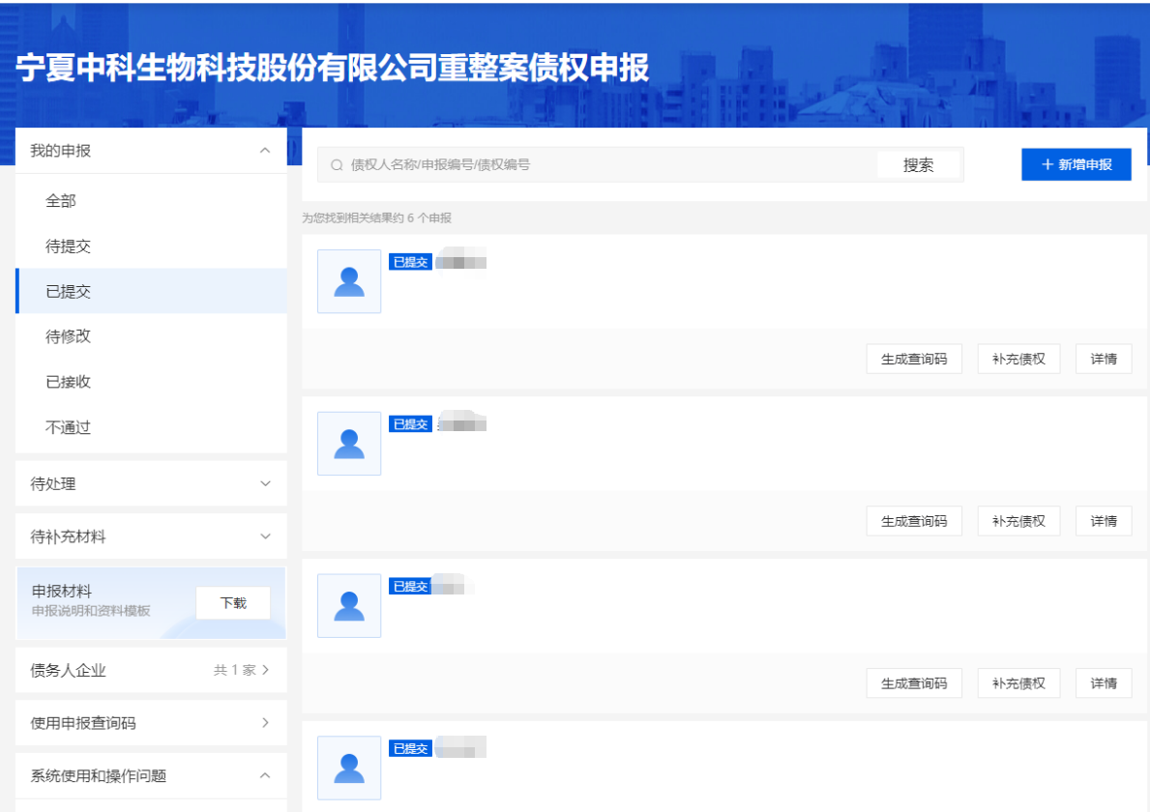The width and height of the screenshot is (1150, 812).
Task: Expand the 待处理 section
Action: [x=265, y=483]
